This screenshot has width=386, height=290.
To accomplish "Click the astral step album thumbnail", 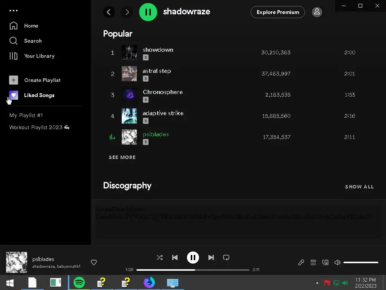I will click(x=129, y=74).
